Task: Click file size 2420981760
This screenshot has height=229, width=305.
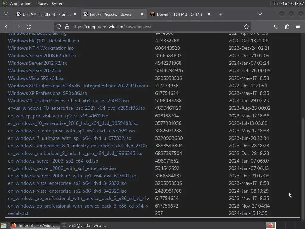Action: point(168,191)
